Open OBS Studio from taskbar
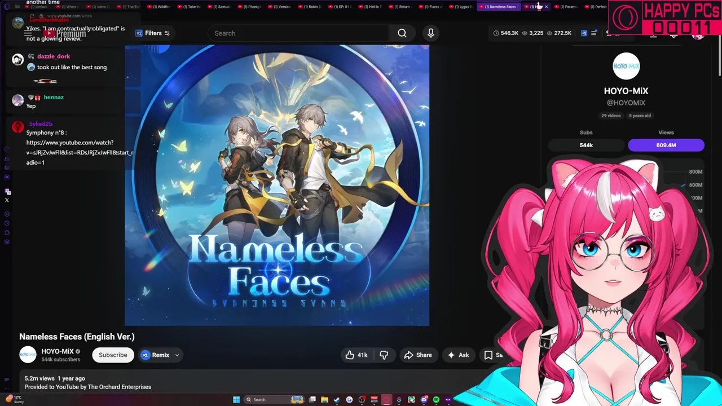The image size is (722, 406). point(362,400)
